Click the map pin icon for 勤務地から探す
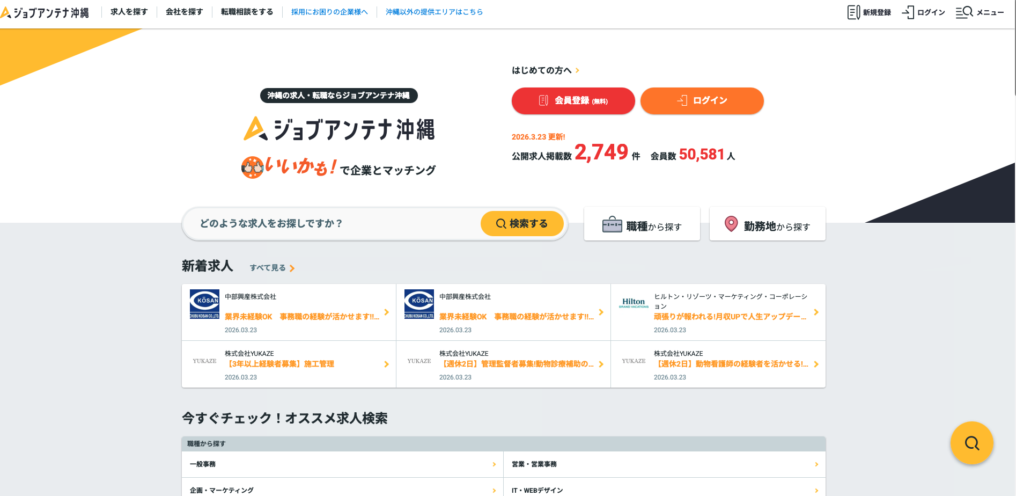Viewport: 1016px width, 496px height. click(x=731, y=224)
